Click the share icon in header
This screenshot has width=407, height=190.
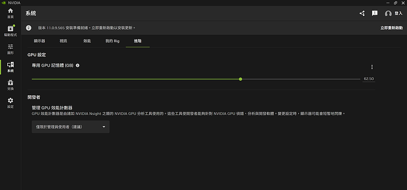(x=362, y=14)
